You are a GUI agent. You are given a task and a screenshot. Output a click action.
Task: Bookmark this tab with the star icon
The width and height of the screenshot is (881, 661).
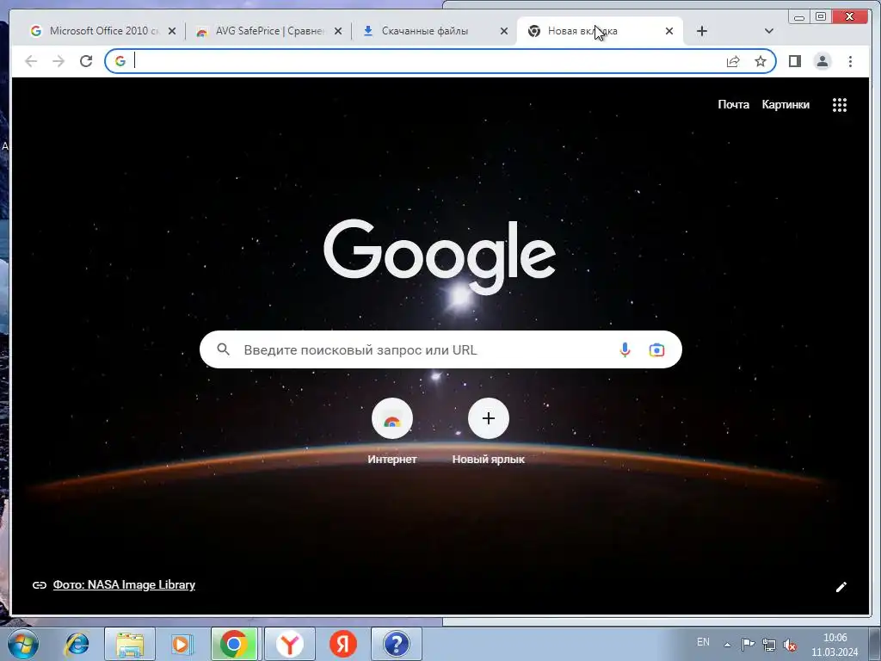pyautogui.click(x=761, y=61)
